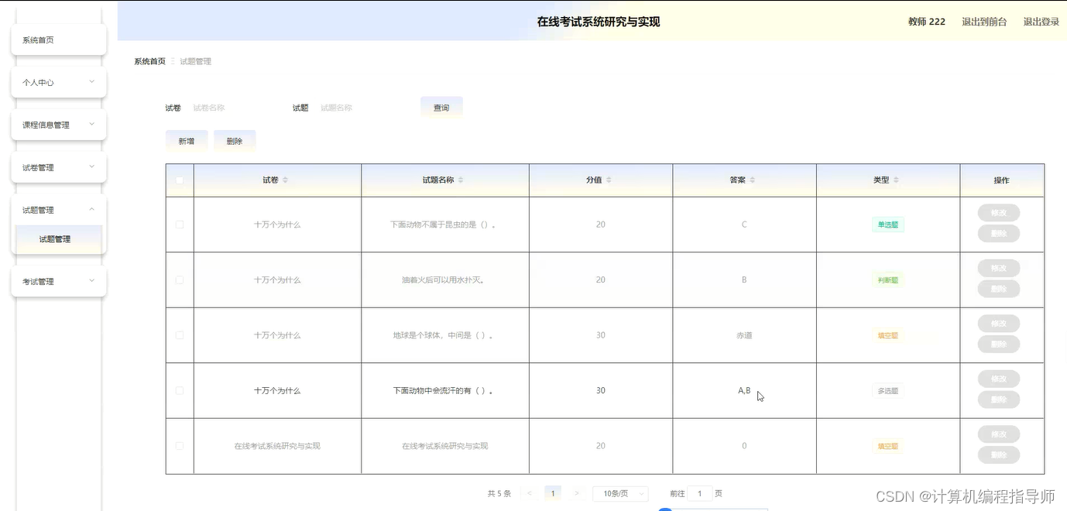Expand the 试卷管理 sidebar menu

click(x=58, y=166)
